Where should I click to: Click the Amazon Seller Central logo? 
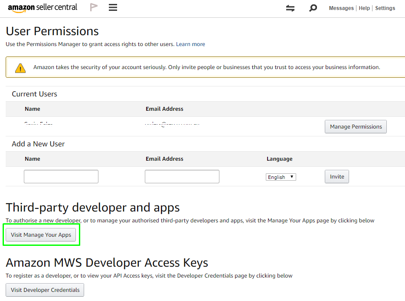tap(42, 8)
